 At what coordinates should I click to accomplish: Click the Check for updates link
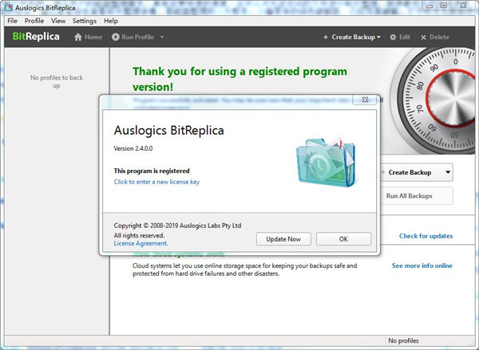[x=426, y=236]
